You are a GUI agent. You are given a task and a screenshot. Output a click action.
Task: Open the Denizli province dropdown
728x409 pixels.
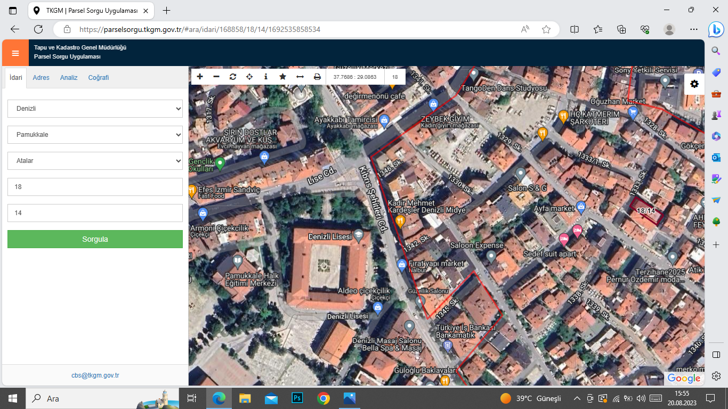pyautogui.click(x=95, y=109)
